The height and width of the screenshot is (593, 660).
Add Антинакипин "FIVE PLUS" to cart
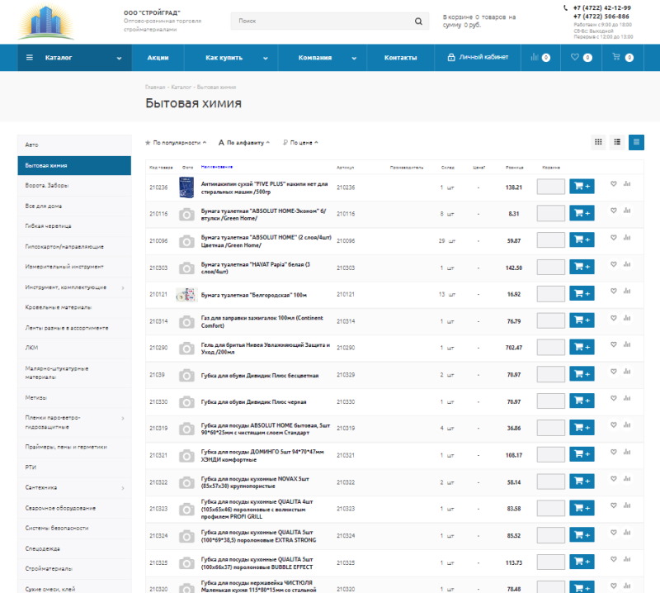pyautogui.click(x=582, y=187)
